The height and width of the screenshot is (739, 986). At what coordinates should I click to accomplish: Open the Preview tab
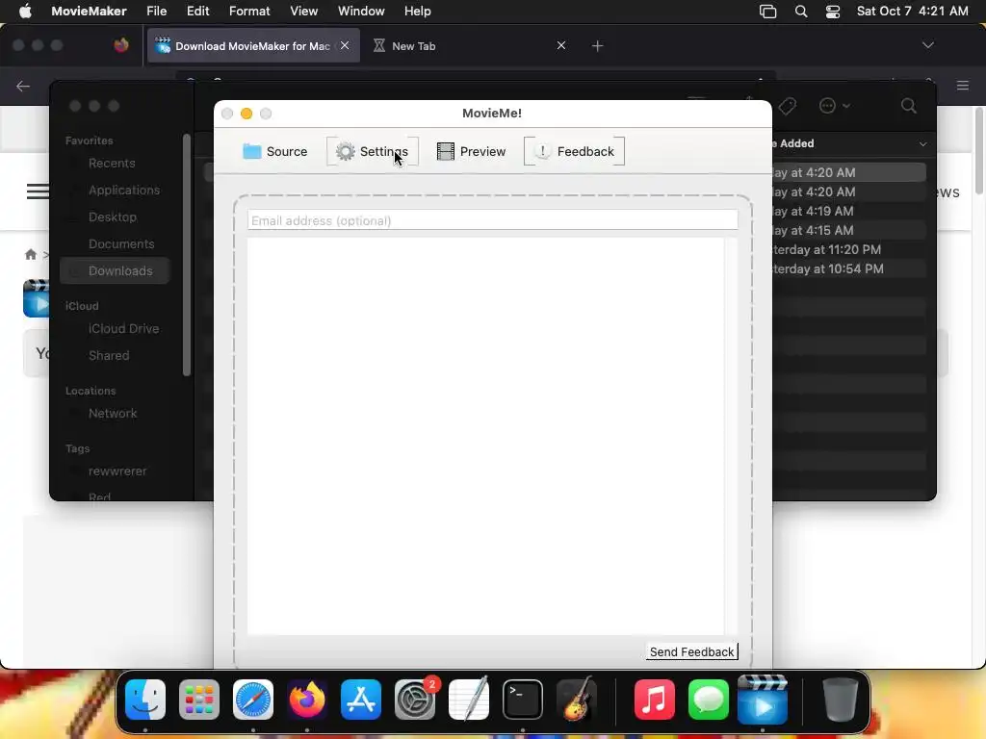[471, 151]
